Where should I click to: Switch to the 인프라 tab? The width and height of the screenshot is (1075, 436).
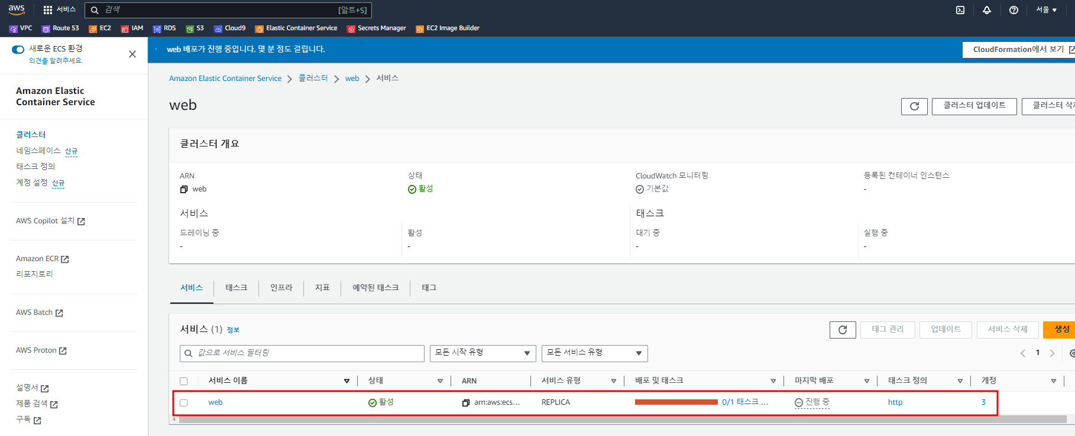(281, 288)
